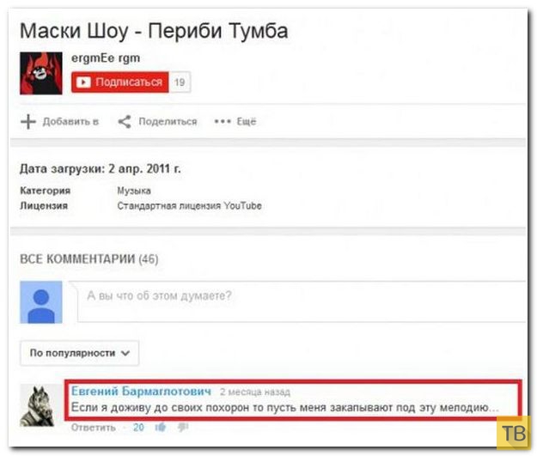Open ergmEe rgm channel avatar
Image resolution: width=537 pixels, height=456 pixels.
pyautogui.click(x=41, y=73)
